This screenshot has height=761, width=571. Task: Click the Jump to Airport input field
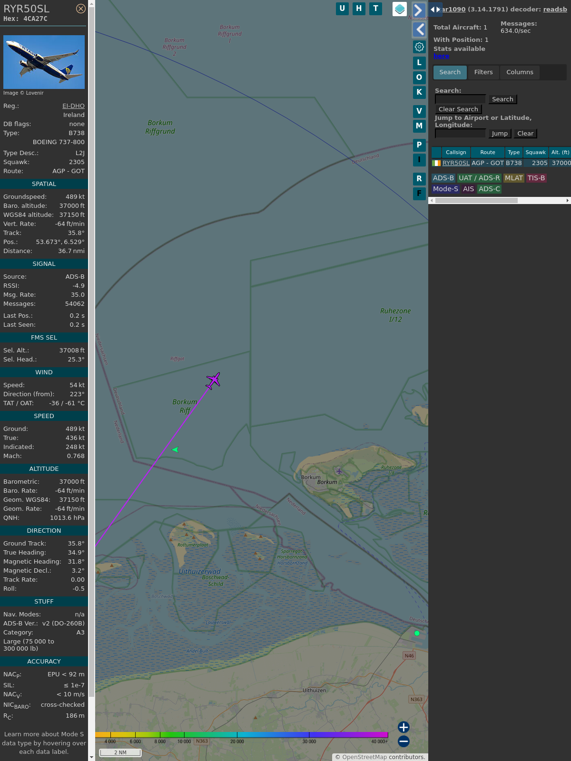460,134
